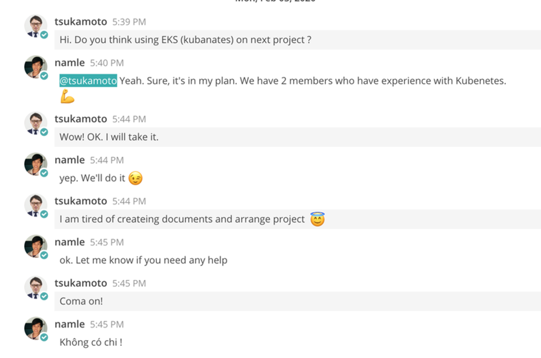Select the "Let me know if you need any help" message
This screenshot has width=541, height=358.
pyautogui.click(x=144, y=260)
